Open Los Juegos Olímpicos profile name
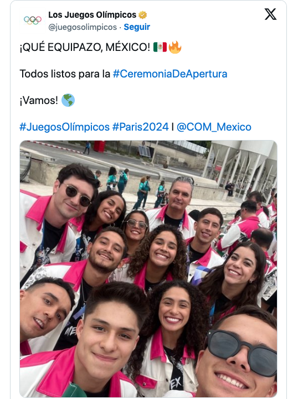 tap(92, 15)
